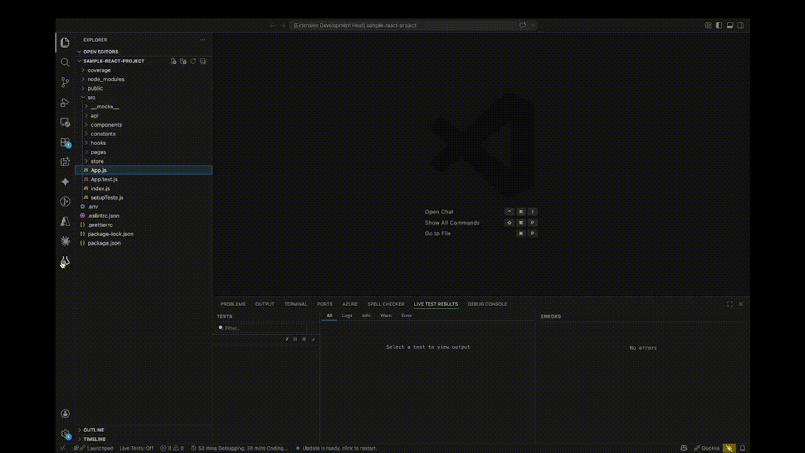
Task: Toggle Live Tests: Off in status bar
Action: tap(136, 448)
